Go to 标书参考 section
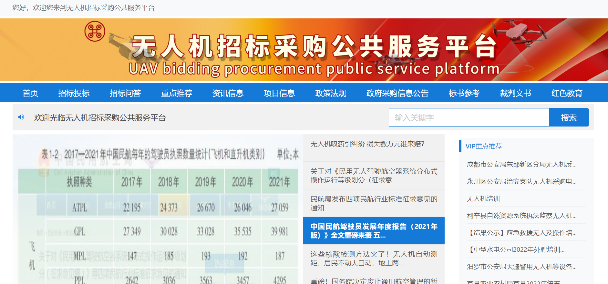This screenshot has height=284, width=608. pyautogui.click(x=464, y=93)
